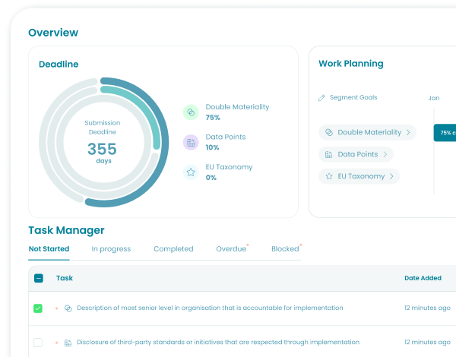Click the 75% progress bar in timeline
This screenshot has width=456, height=357.
pos(445,133)
